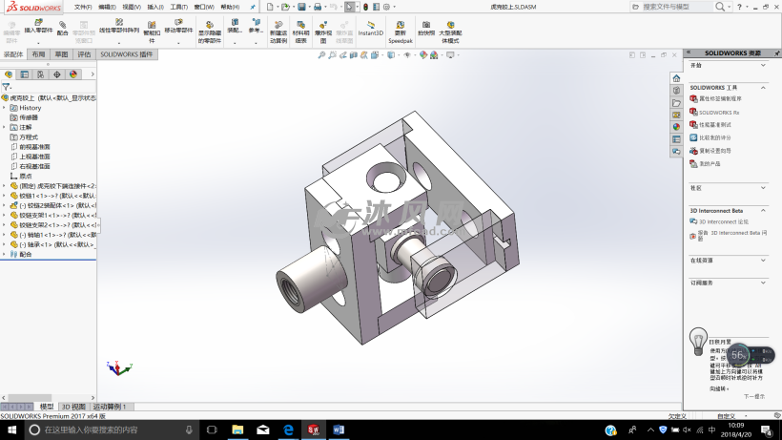782x440 pixels.
Task: Select the Move Component (移动零部件) tool
Action: point(178,27)
